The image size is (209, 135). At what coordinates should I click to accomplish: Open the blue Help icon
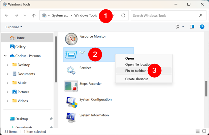tap(202, 27)
